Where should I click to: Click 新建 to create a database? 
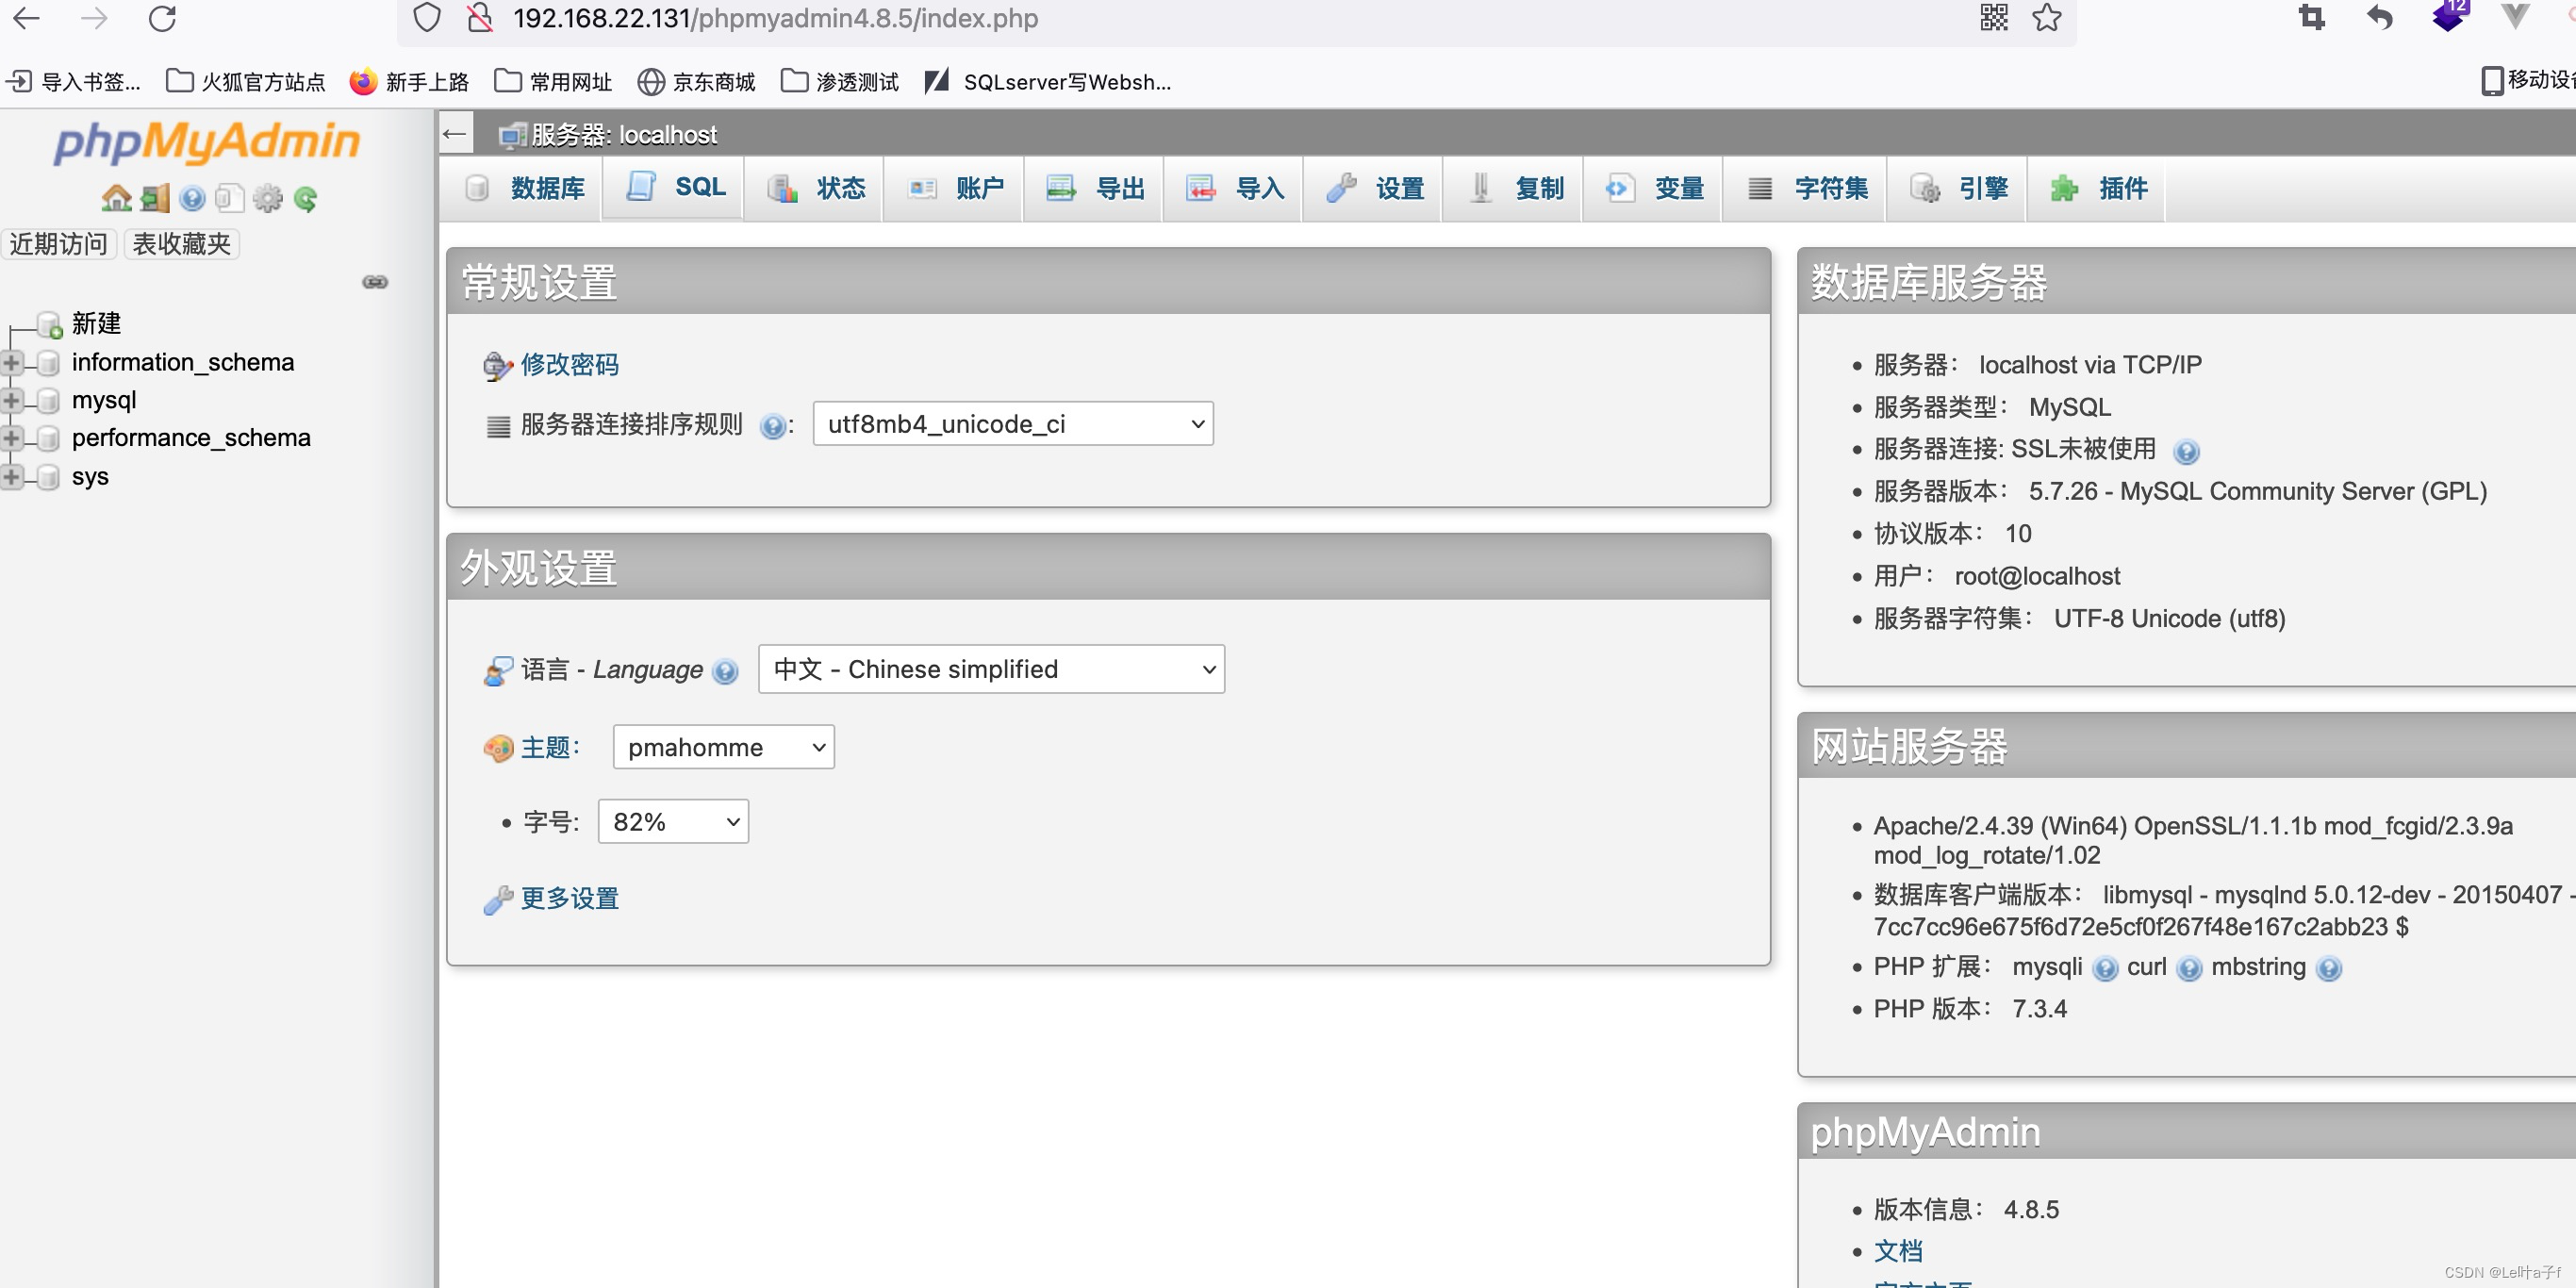pyautogui.click(x=96, y=324)
